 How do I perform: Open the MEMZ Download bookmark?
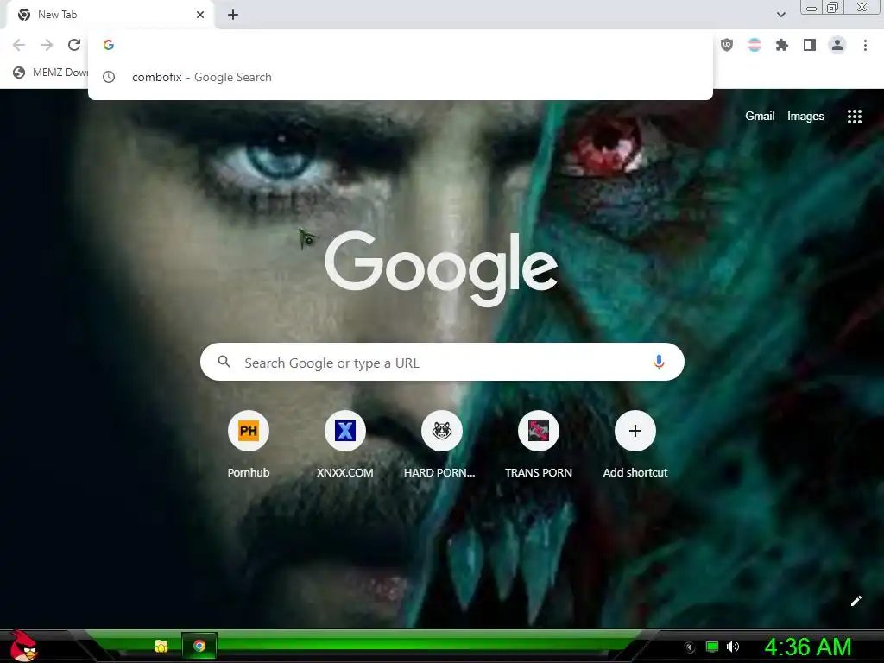coord(51,73)
